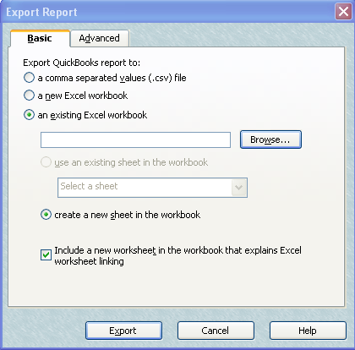The height and width of the screenshot is (350, 355).
Task: Select the Basic tab
Action: click(x=40, y=38)
